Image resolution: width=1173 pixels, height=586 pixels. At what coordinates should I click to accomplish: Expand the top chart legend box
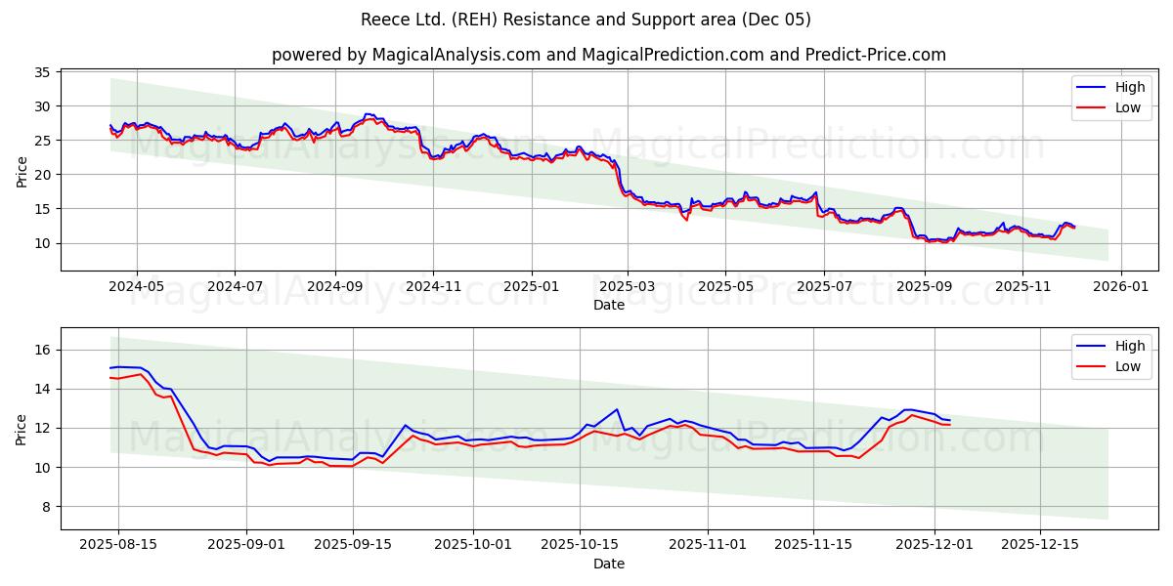tap(1111, 98)
